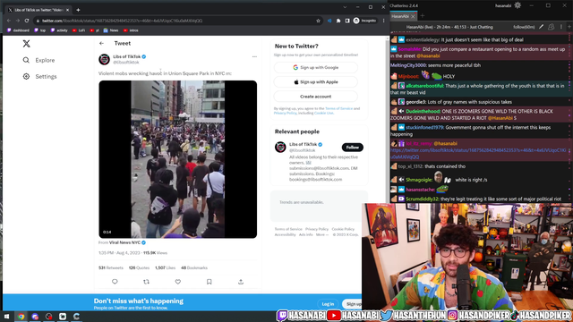The height and width of the screenshot is (322, 573).
Task: Click the reply icon under the tweet
Action: 115,282
